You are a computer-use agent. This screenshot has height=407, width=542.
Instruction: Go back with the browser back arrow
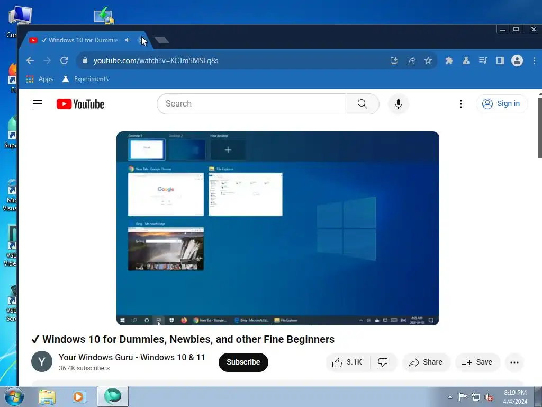[30, 60]
